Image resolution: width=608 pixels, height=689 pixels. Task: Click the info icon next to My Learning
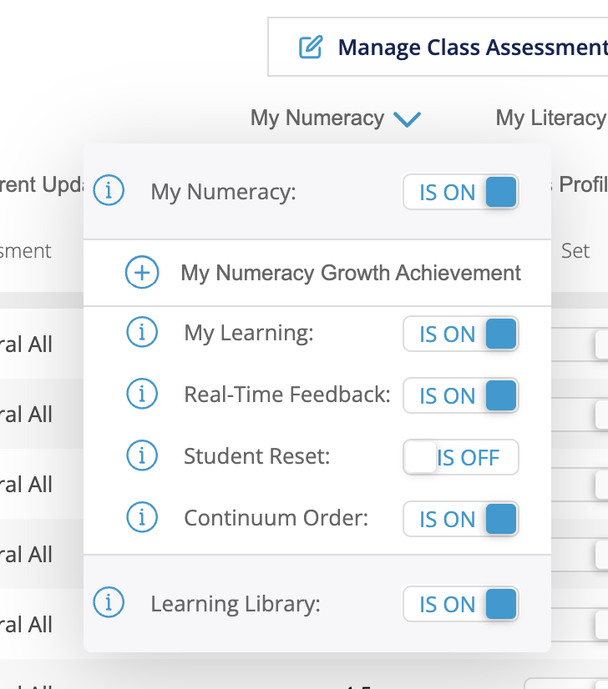[x=142, y=333]
